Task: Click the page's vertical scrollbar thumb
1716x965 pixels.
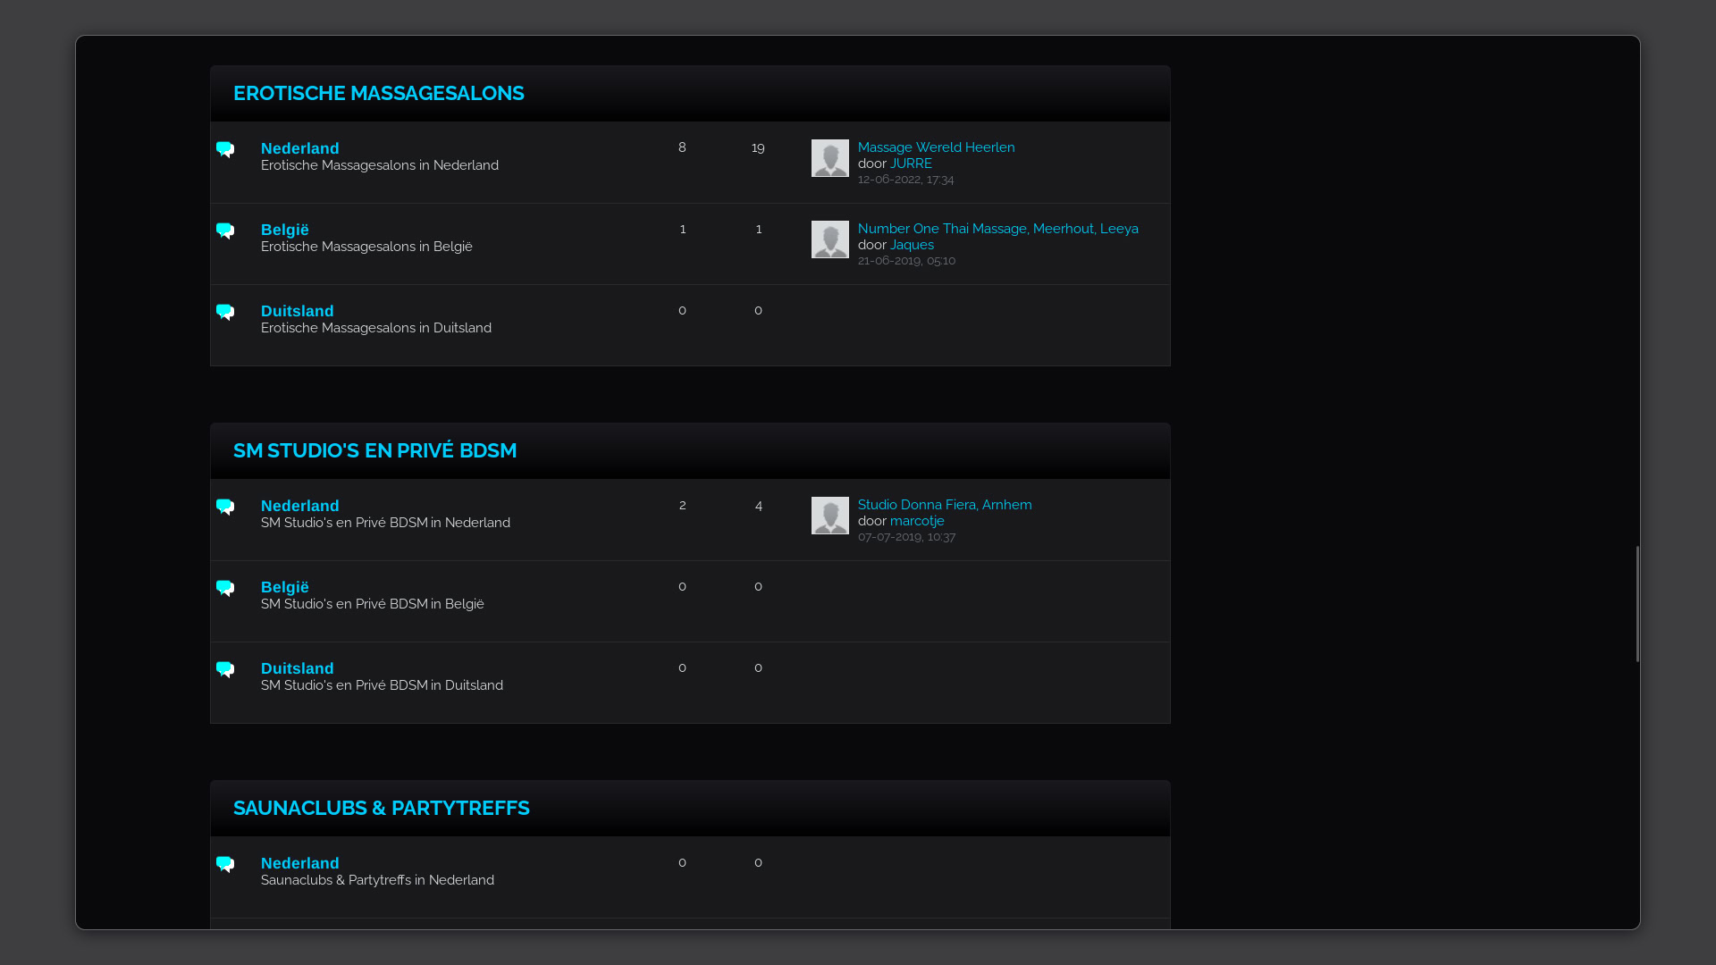Action: (x=1637, y=603)
